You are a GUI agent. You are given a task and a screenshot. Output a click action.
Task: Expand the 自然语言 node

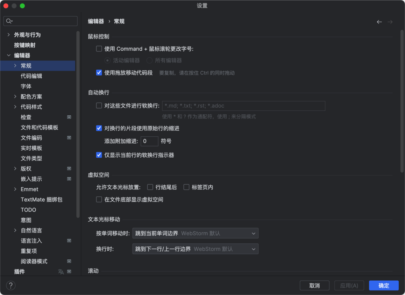(15, 230)
